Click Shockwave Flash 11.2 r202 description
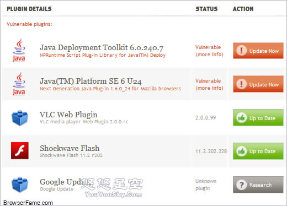Viewport: 287px width, 206px height. click(71, 155)
